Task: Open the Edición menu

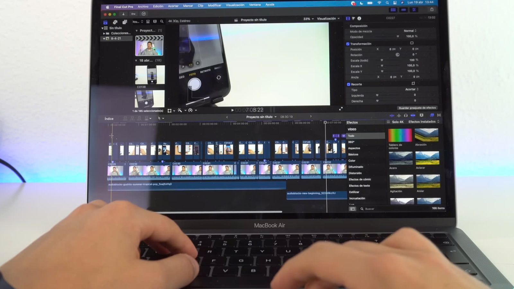Action: pos(158,6)
